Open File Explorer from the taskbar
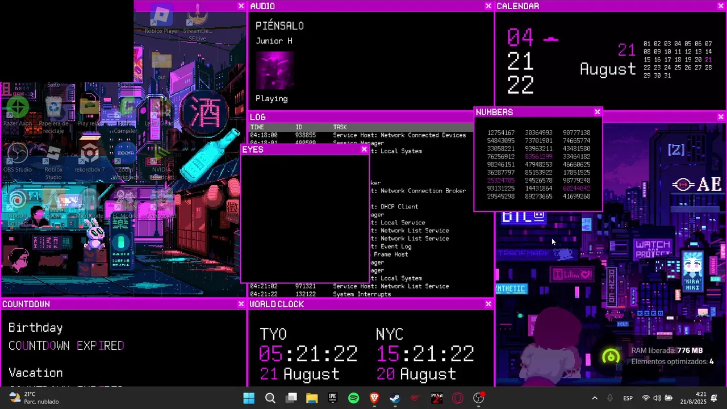727x409 pixels. [312, 398]
